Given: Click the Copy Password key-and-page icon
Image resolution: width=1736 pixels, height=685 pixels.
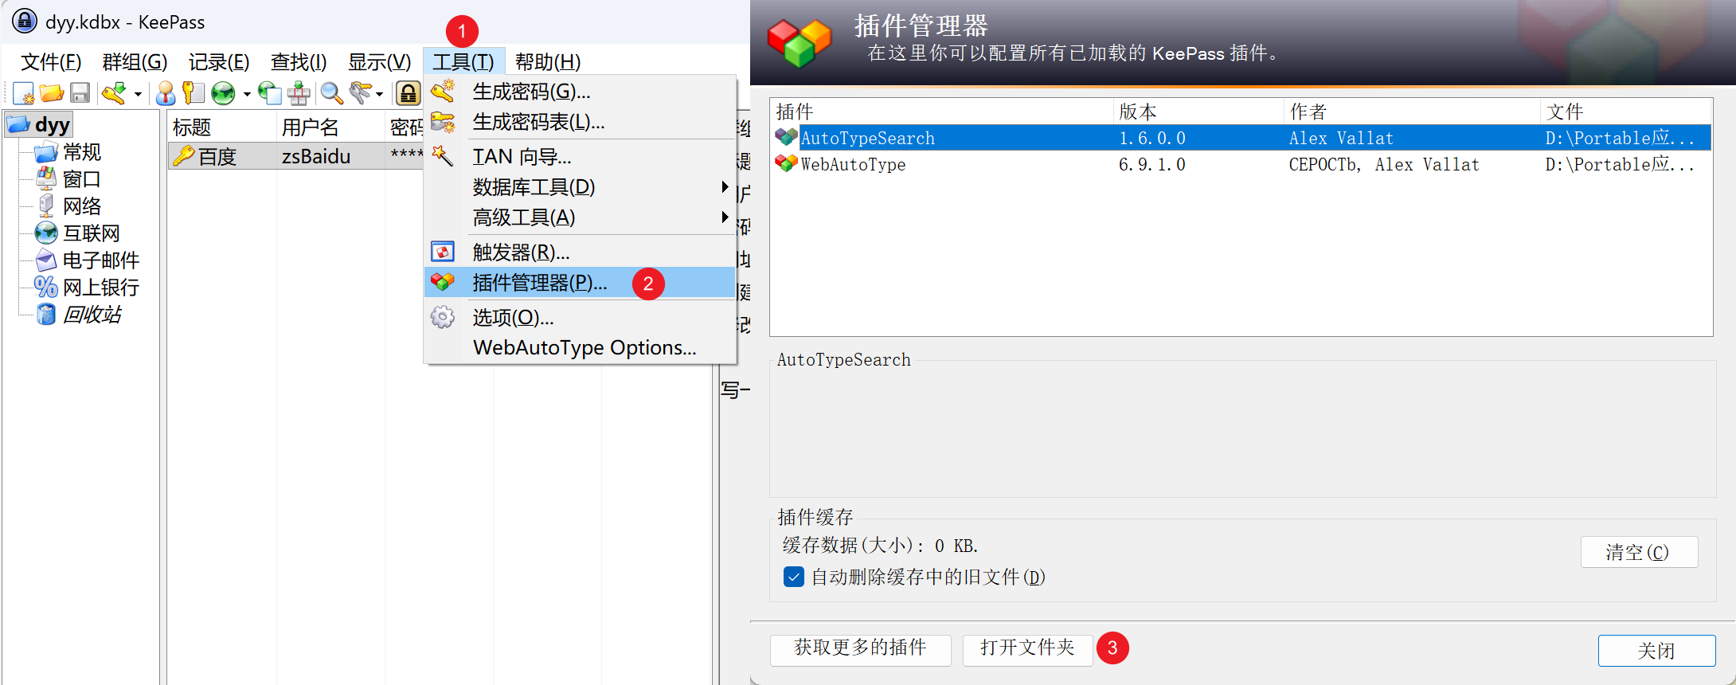Looking at the screenshot, I should coord(194,93).
